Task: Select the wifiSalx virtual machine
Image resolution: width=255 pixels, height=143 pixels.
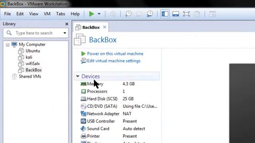Action: 33,64
